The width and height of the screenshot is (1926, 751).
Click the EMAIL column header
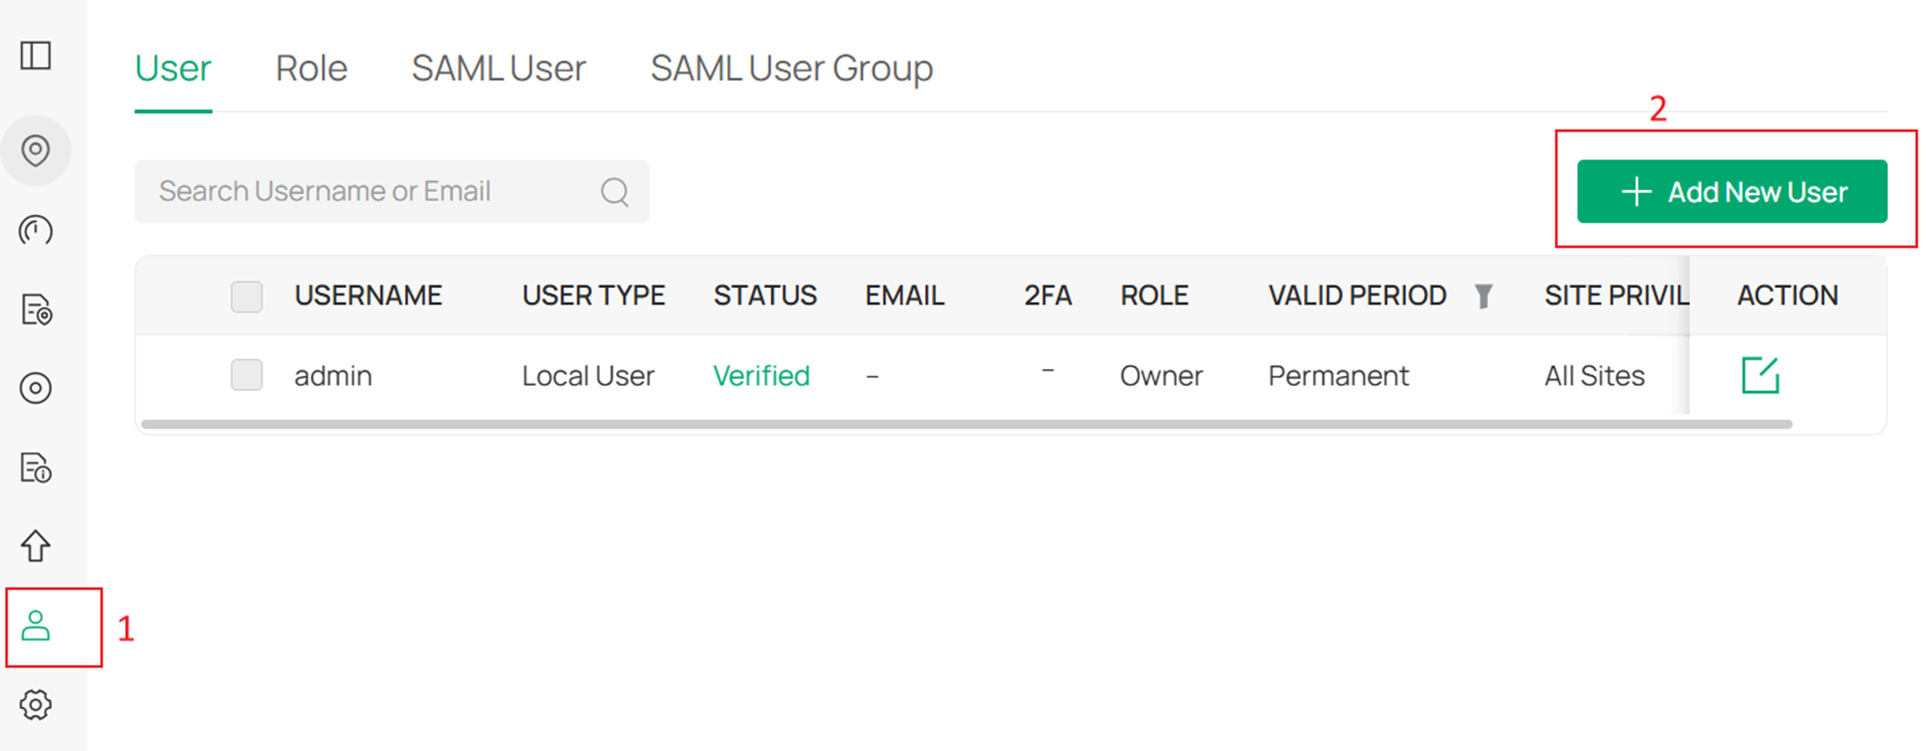[x=904, y=296]
